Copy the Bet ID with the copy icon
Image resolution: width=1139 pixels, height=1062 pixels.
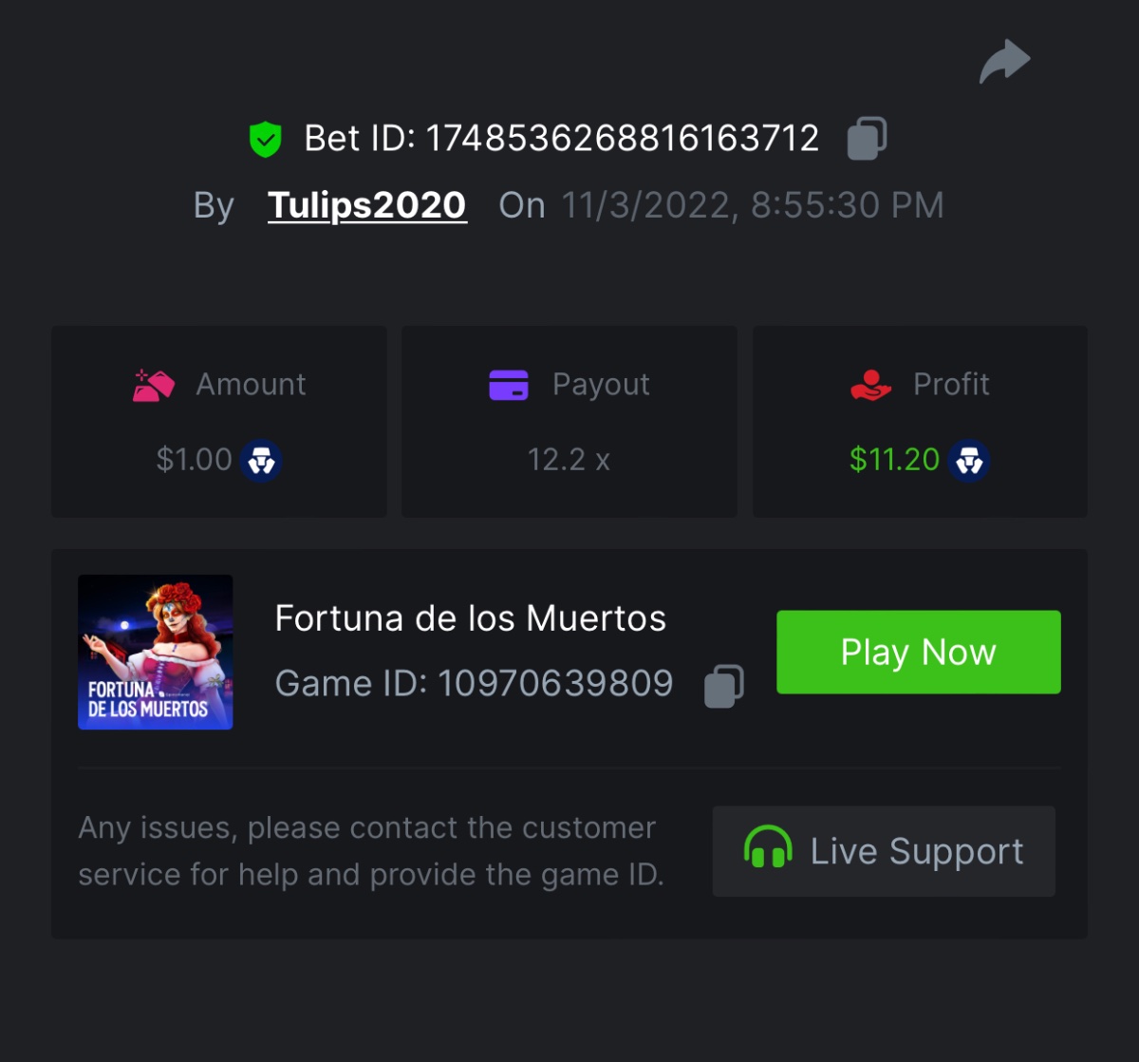pyautogui.click(x=867, y=139)
